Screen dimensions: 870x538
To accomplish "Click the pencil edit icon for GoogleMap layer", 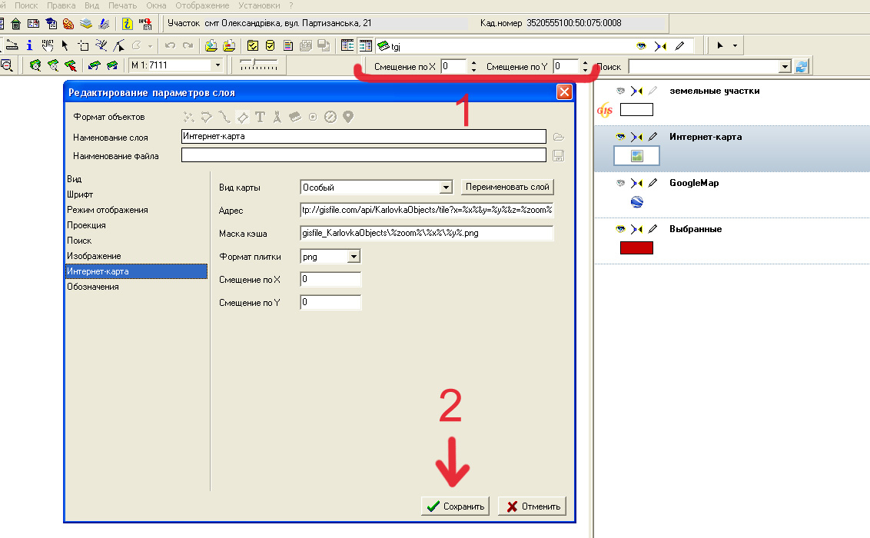I will (x=653, y=182).
